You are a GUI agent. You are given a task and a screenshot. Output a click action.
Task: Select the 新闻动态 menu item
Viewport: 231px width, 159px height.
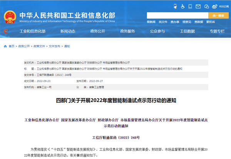tap(68, 31)
